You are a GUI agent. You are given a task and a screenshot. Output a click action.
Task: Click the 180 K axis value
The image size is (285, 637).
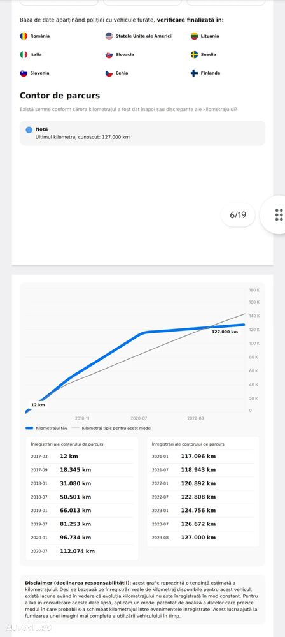tap(254, 290)
